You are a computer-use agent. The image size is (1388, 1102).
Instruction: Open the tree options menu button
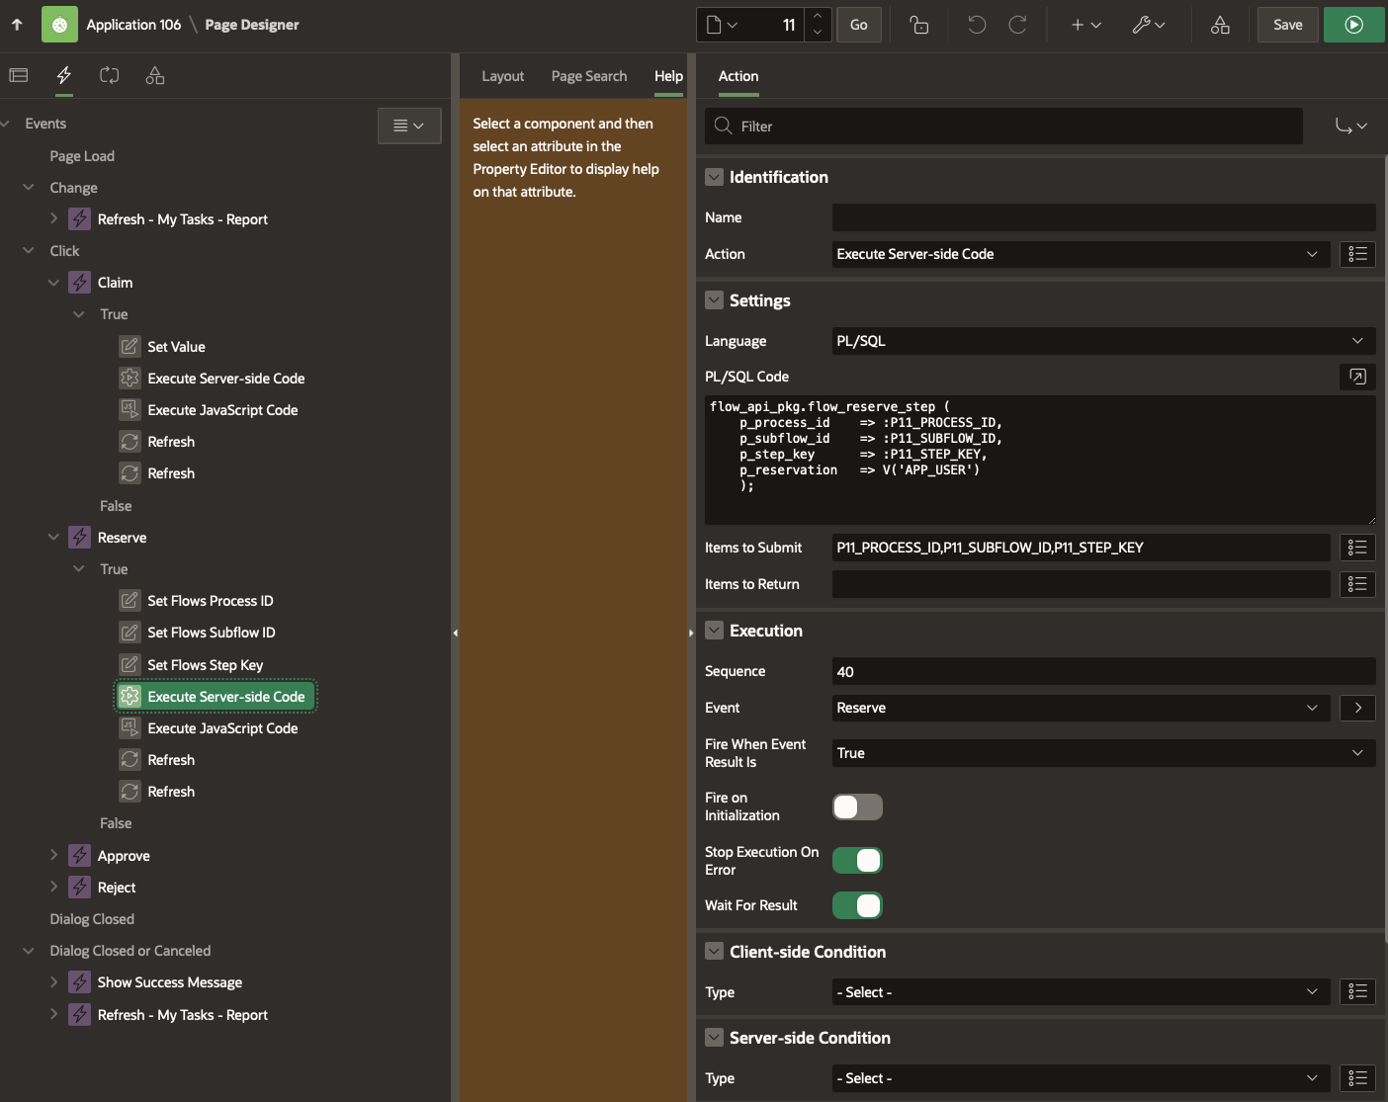409,126
